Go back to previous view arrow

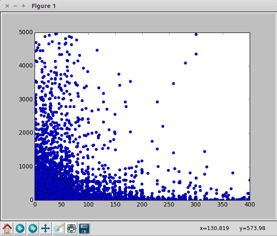[x=20, y=228]
